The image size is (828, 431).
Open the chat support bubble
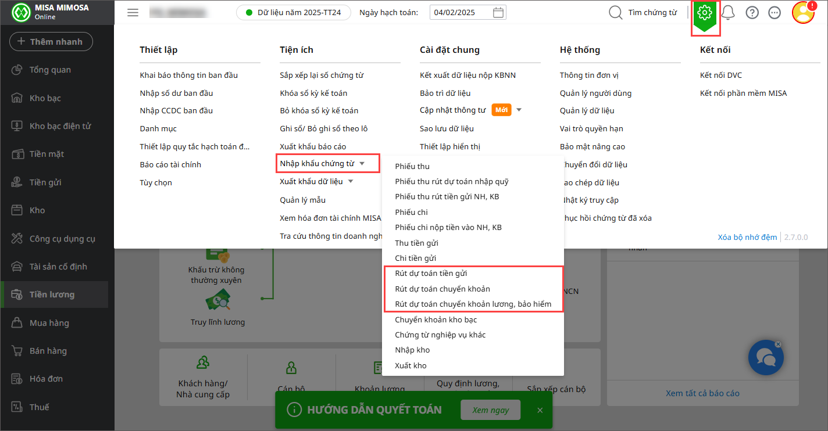coord(766,358)
